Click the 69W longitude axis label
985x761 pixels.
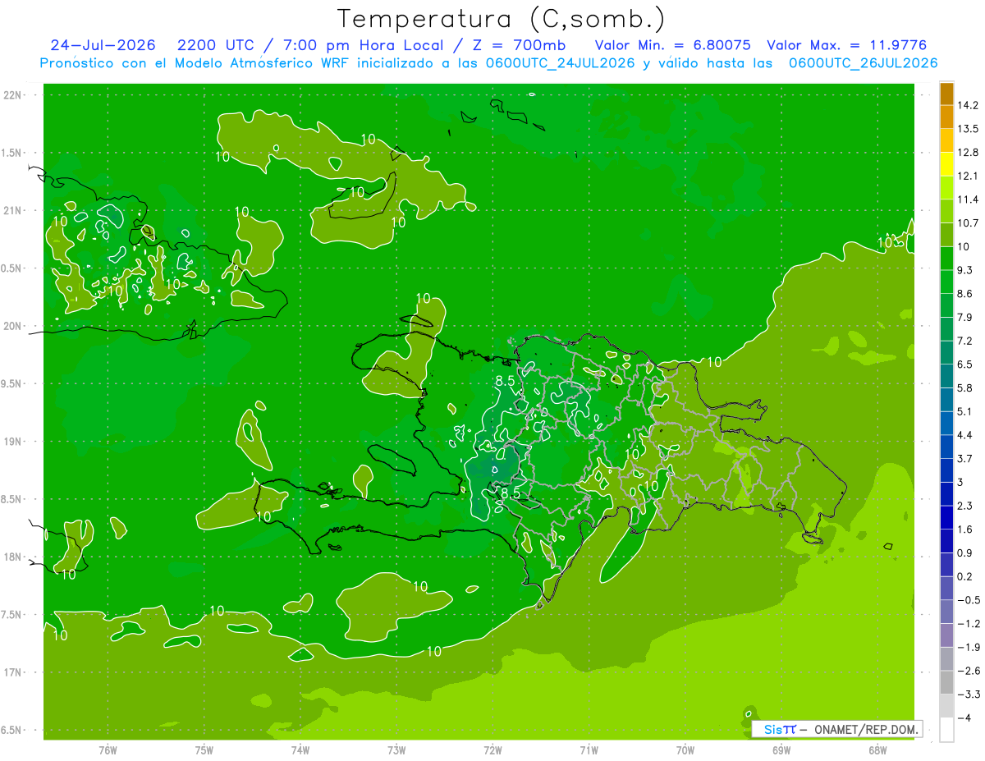[x=781, y=750]
